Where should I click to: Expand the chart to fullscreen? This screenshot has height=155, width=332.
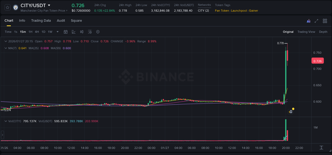(x=316, y=21)
